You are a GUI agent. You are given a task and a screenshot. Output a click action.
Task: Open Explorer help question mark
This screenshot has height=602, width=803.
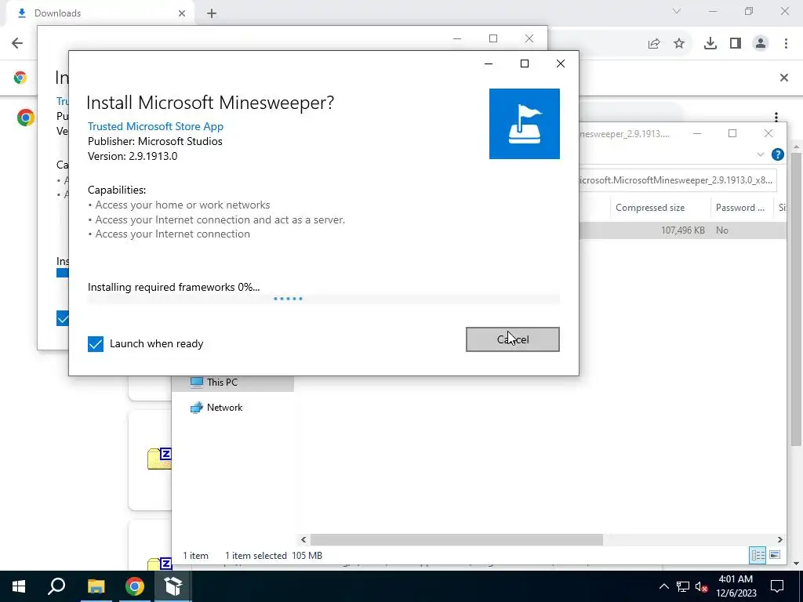[x=777, y=154]
